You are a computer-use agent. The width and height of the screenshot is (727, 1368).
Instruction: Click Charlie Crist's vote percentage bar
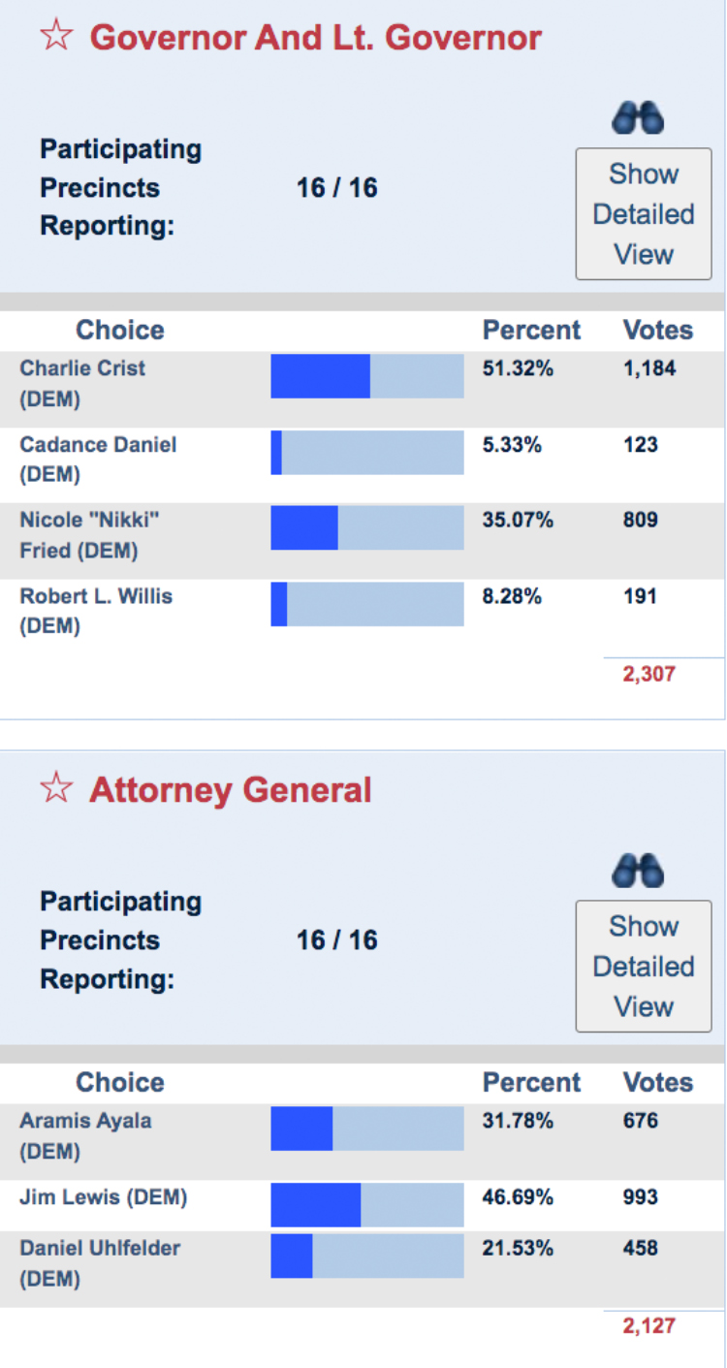coord(366,376)
